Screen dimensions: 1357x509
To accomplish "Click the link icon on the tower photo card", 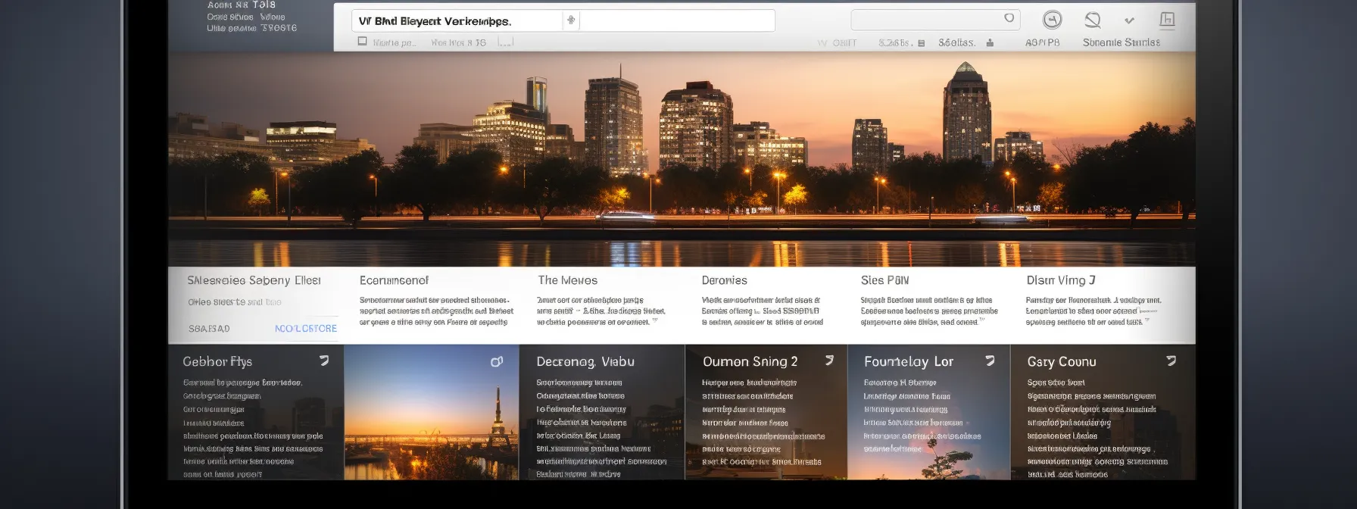I will 497,361.
